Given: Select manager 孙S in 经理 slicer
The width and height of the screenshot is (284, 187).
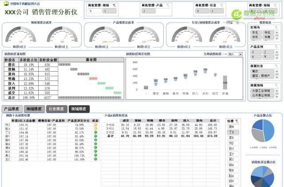Looking at the screenshot, I should point(233,149).
